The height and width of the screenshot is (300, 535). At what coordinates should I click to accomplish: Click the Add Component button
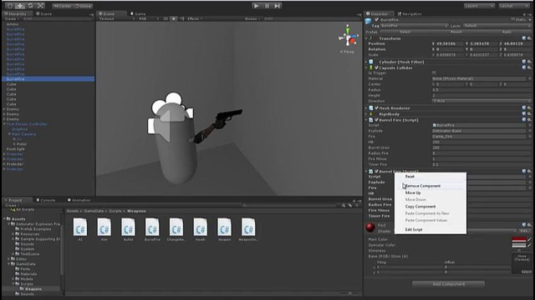[x=448, y=284]
